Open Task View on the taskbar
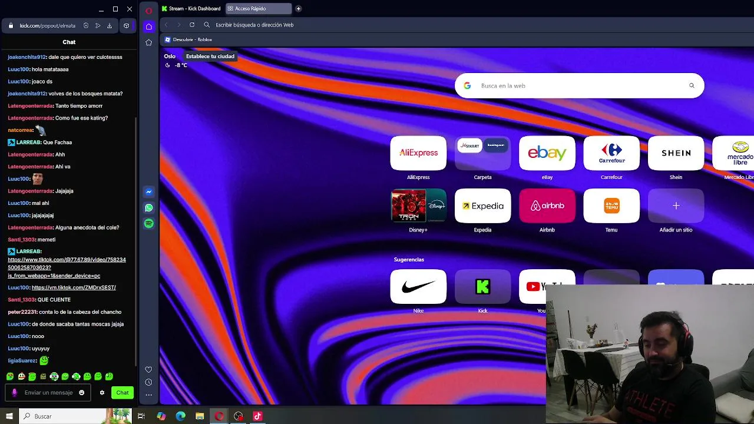This screenshot has width=754, height=424. coord(141,416)
